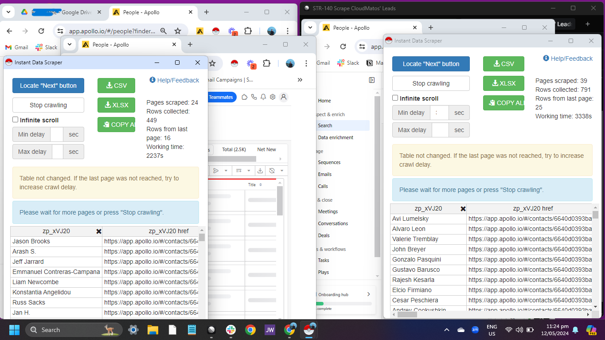This screenshot has height=340, width=605.
Task: Click Stop crawling in left scraper window
Action: [48, 105]
